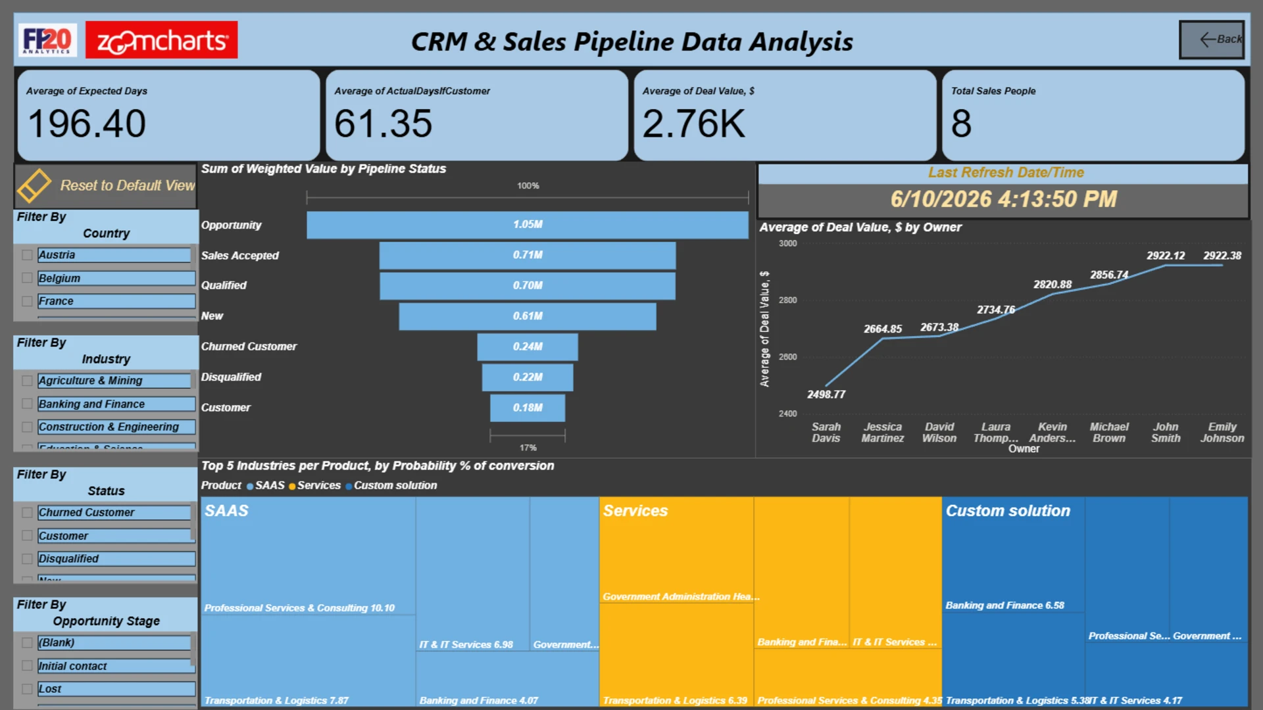This screenshot has width=1263, height=710.
Task: Select the Churned Customer funnel bar
Action: (528, 346)
